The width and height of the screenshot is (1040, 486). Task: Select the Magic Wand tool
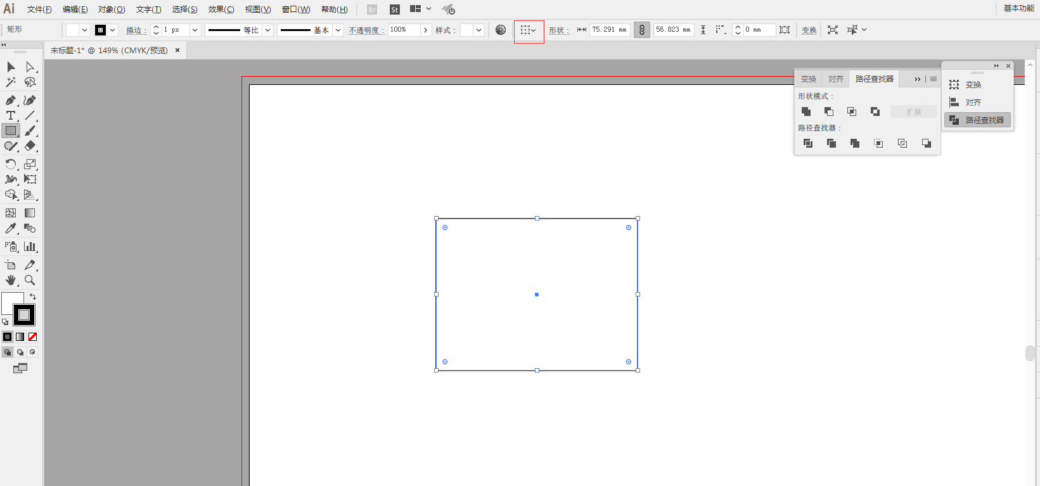pos(11,82)
